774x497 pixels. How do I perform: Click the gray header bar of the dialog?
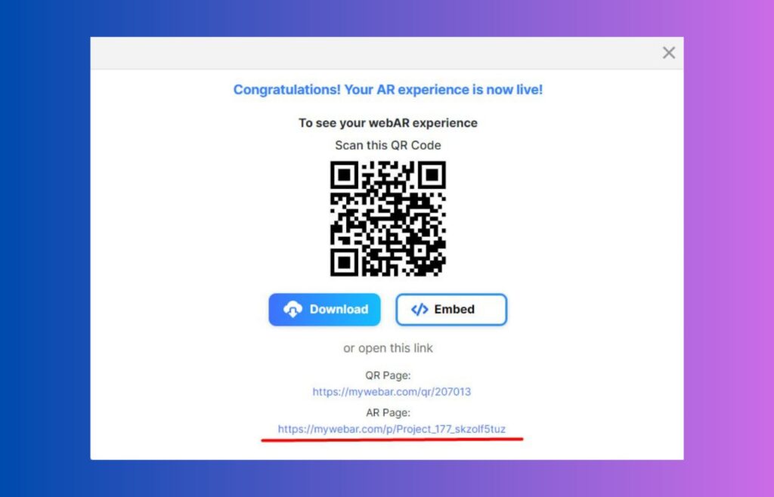tap(375, 53)
